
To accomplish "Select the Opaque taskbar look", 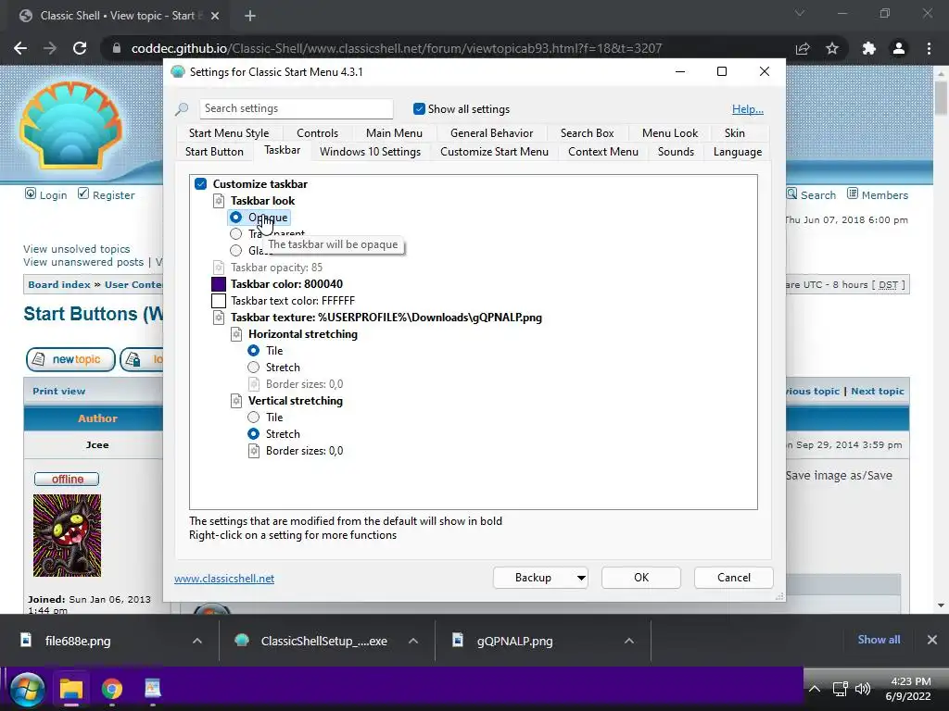I will 236,217.
